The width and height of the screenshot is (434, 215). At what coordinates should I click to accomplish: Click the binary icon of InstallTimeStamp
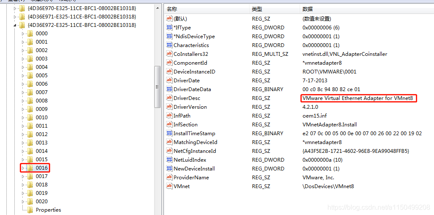pyautogui.click(x=169, y=133)
